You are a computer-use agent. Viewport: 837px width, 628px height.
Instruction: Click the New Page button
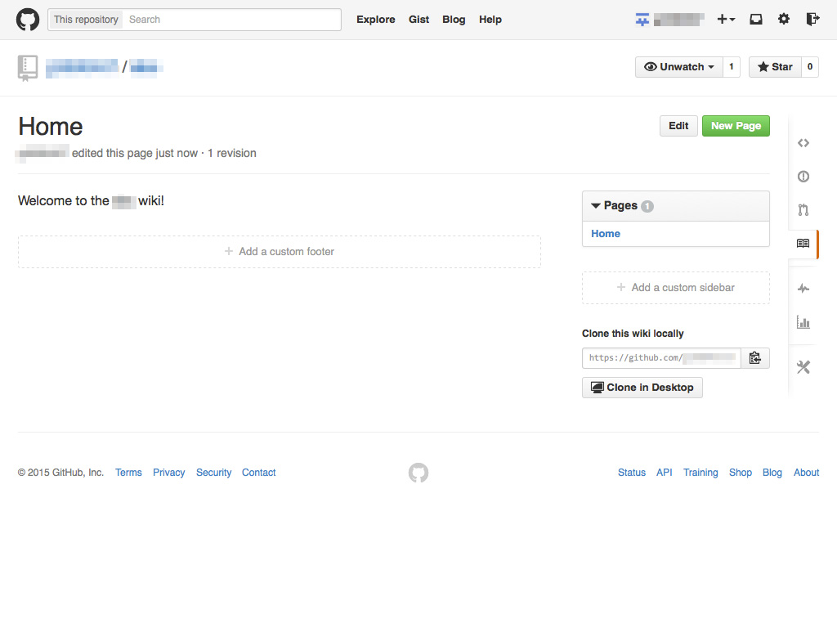click(x=735, y=126)
